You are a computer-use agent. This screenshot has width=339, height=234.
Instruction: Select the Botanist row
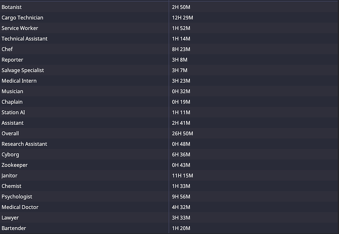tap(12, 7)
